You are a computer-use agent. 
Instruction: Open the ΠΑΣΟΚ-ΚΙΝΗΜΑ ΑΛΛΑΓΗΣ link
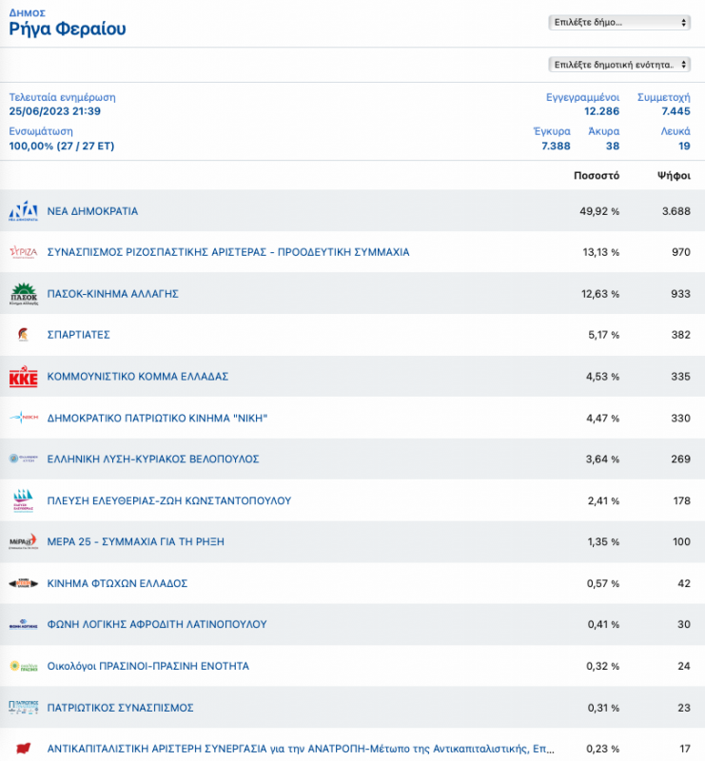pyautogui.click(x=112, y=294)
